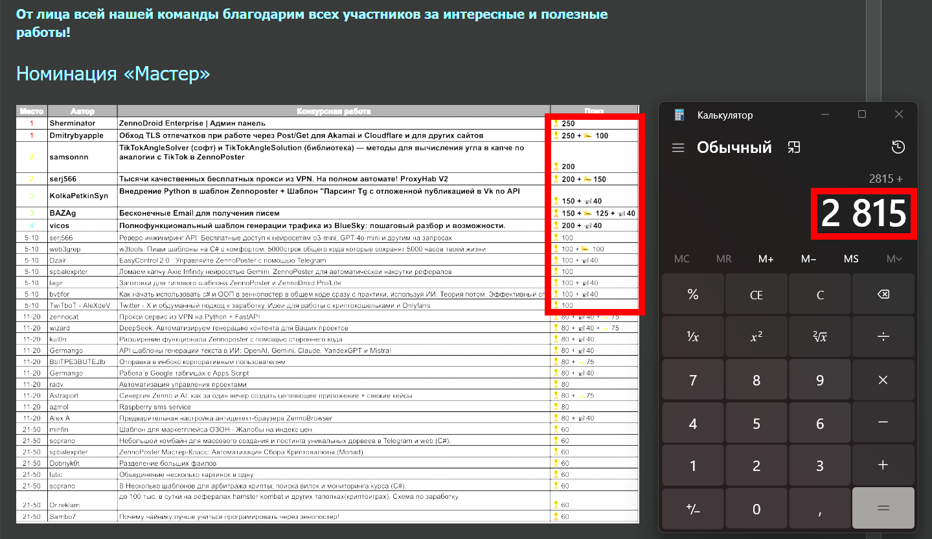Click the Обычный mode heading
This screenshot has width=932, height=539.
[734, 148]
